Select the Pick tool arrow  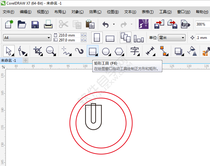(9, 51)
